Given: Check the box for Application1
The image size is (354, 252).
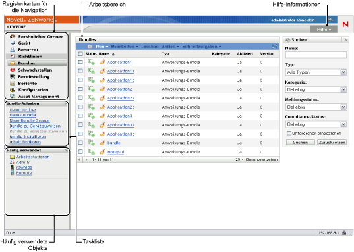Looking at the screenshot, I should coord(80,62).
